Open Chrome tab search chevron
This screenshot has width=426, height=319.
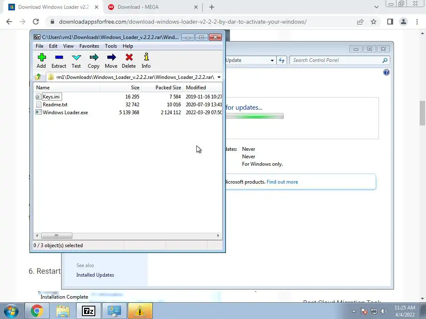pyautogui.click(x=376, y=7)
